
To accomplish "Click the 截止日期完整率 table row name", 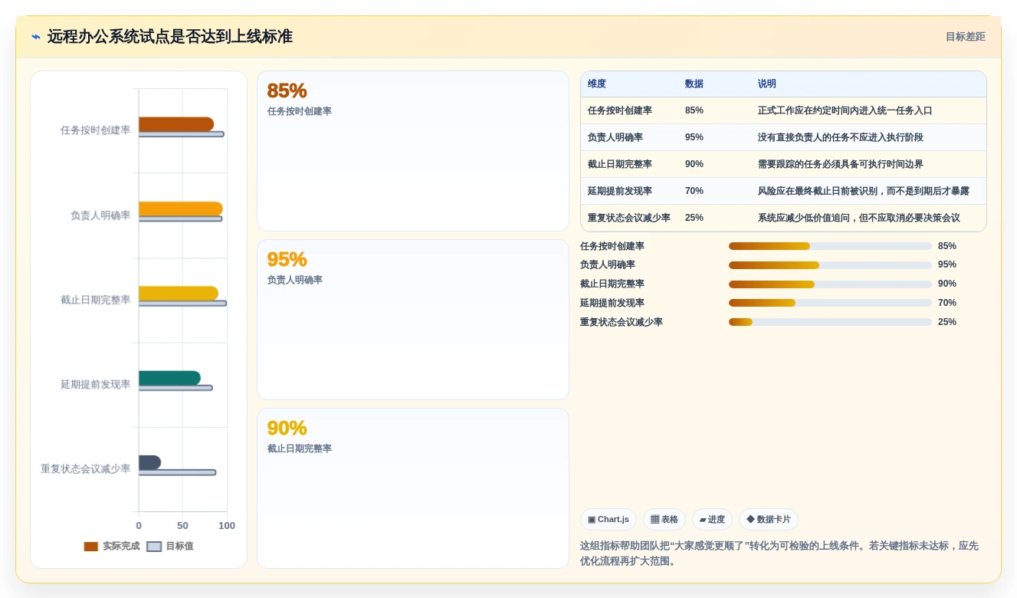I will [620, 164].
